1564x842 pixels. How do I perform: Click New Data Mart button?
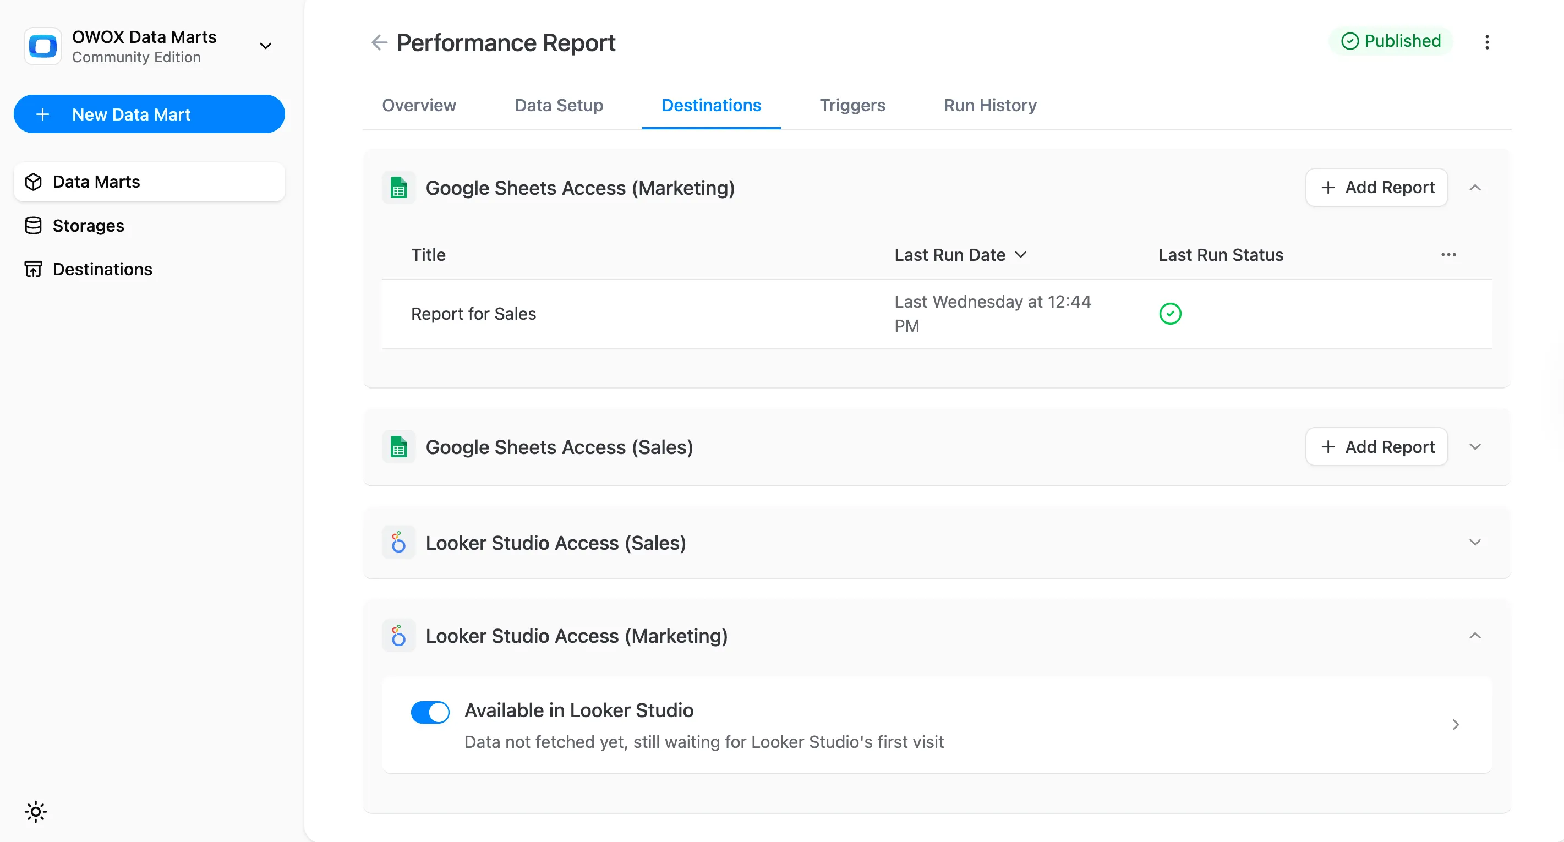(x=149, y=114)
